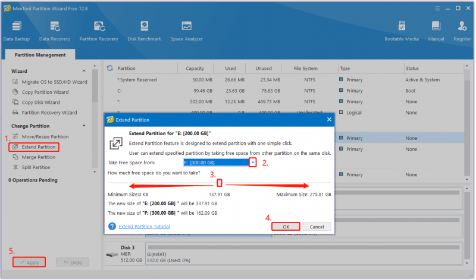Click the Partition Recovery Wizard icon

coord(15,112)
